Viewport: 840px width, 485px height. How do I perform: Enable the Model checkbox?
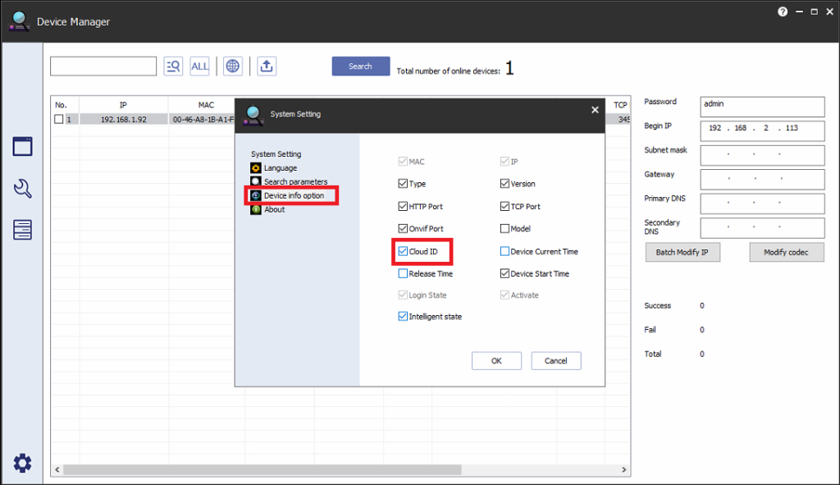504,229
